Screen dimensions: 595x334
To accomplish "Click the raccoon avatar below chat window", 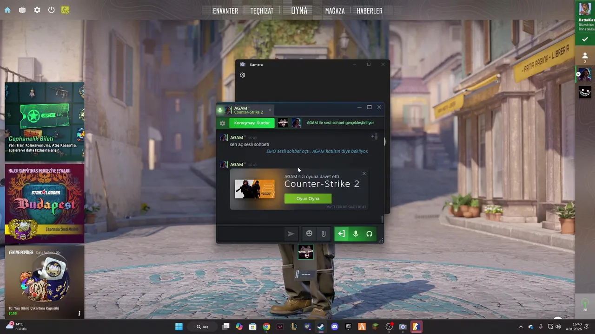I will point(305,251).
